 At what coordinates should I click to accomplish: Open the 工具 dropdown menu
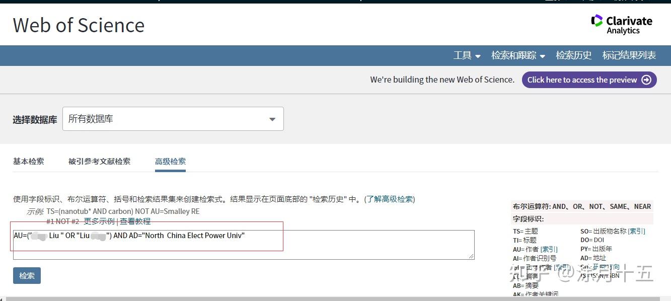[x=467, y=55]
